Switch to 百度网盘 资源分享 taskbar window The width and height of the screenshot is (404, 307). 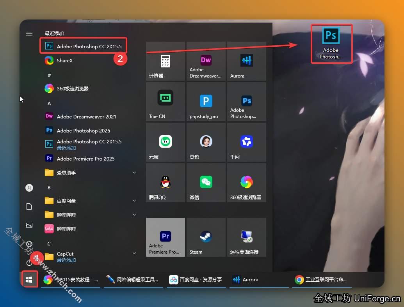(196, 279)
